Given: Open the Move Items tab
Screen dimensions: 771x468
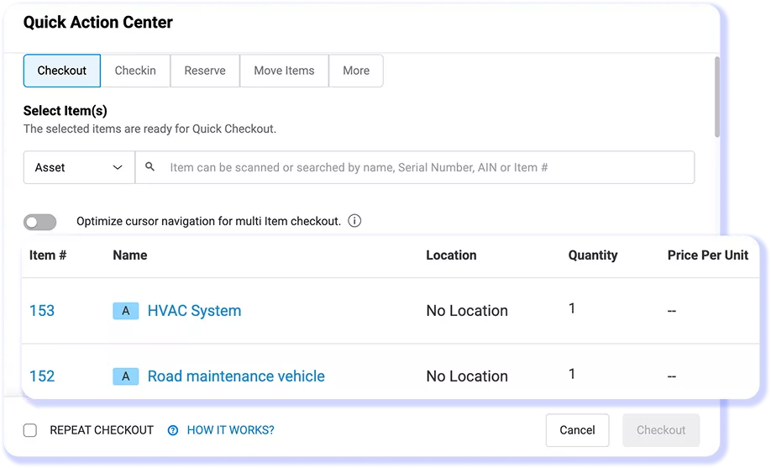Looking at the screenshot, I should [284, 71].
